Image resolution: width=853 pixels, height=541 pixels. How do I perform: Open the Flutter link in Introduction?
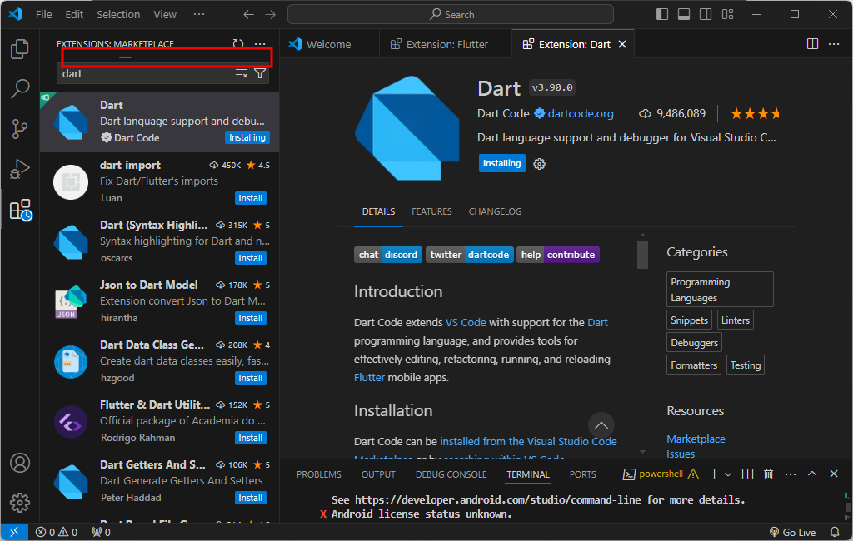pos(369,377)
